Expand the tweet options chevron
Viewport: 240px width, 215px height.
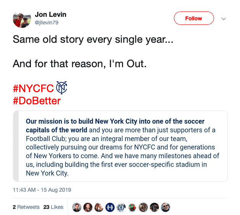224,19
